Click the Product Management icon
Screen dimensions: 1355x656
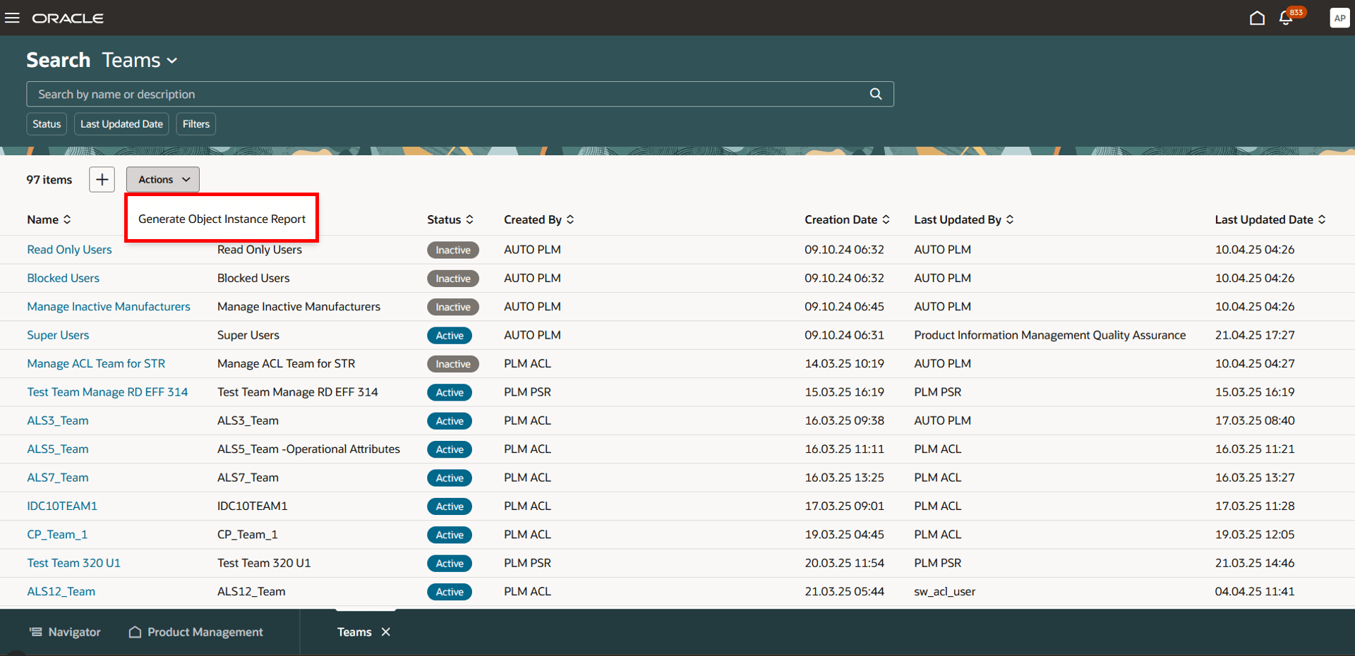[x=134, y=632]
